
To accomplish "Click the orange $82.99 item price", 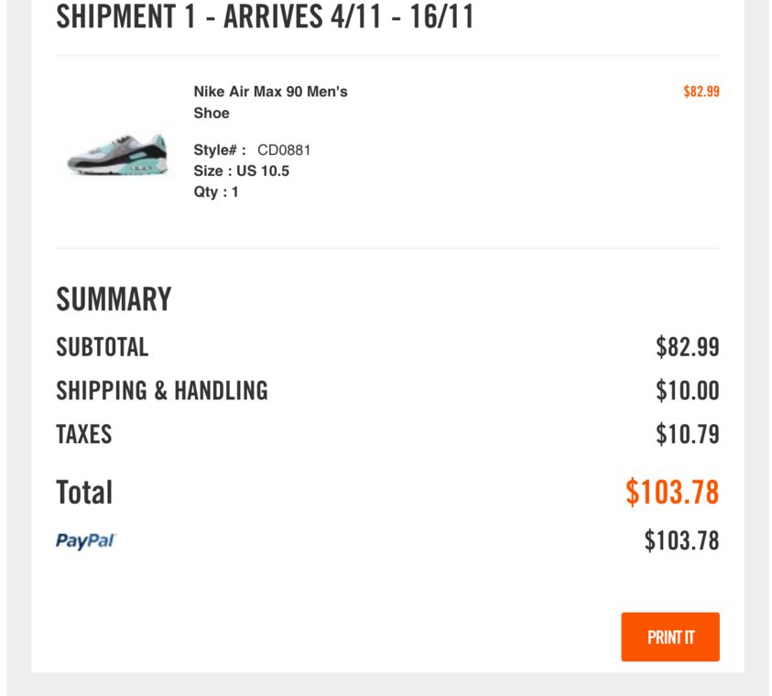I will point(701,91).
